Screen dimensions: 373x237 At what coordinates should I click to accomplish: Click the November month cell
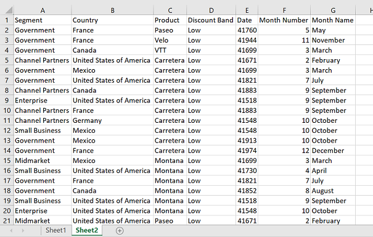pos(333,40)
